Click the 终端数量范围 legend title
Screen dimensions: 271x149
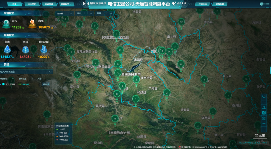click(62, 126)
